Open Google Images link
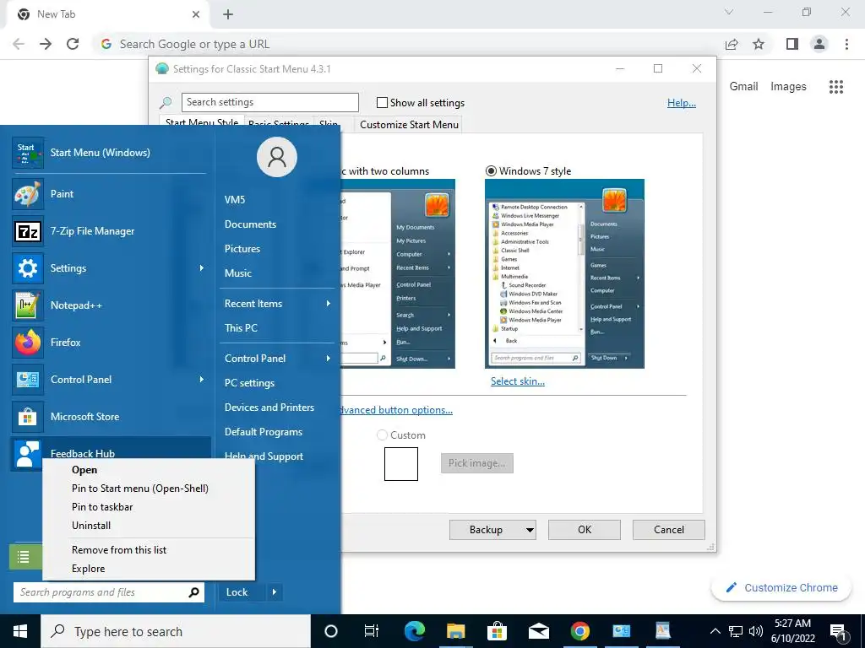 (x=788, y=87)
